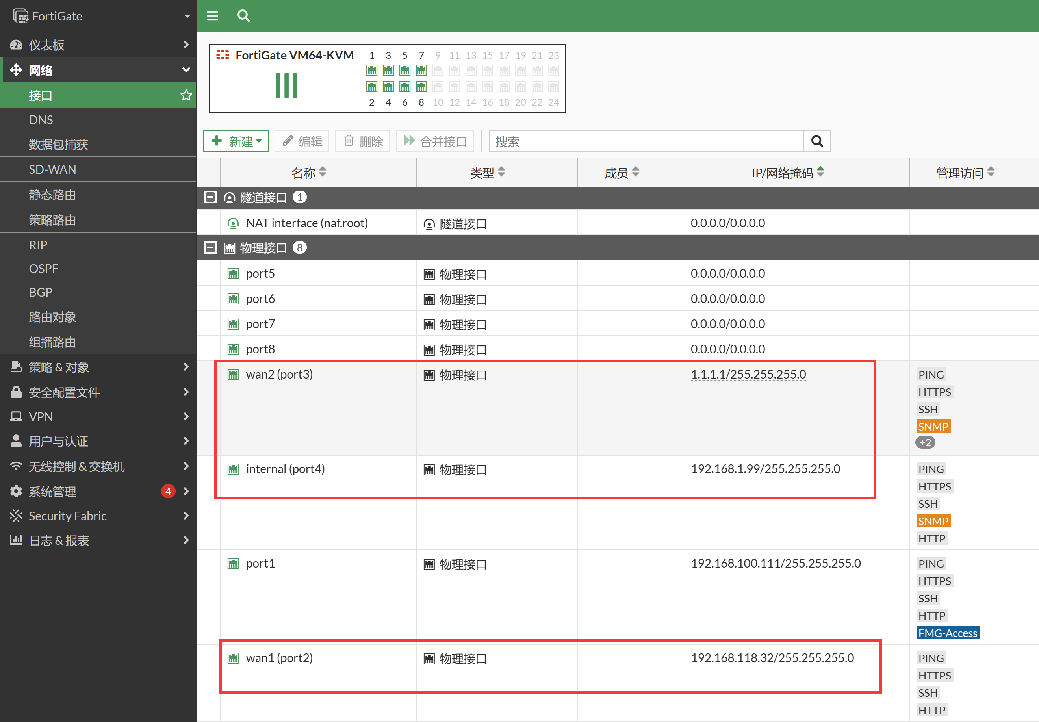The height and width of the screenshot is (722, 1039).
Task: Click port 1 icon in faceplate diagram
Action: [x=371, y=70]
